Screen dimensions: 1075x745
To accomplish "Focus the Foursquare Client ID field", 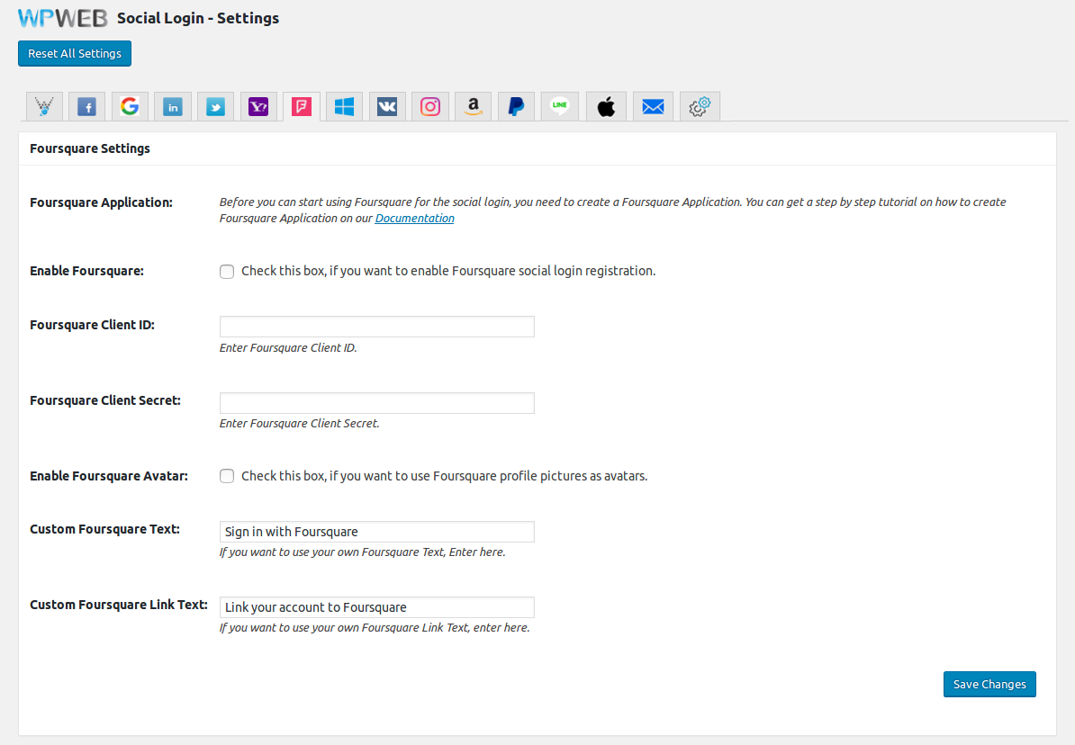I will (x=377, y=327).
